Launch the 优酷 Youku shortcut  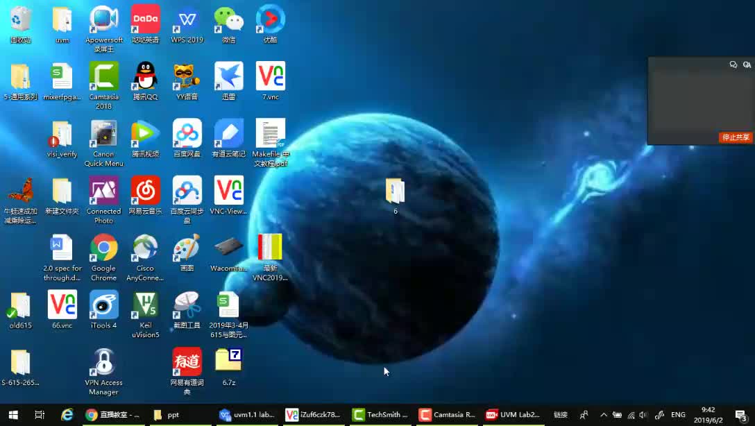tap(270, 24)
